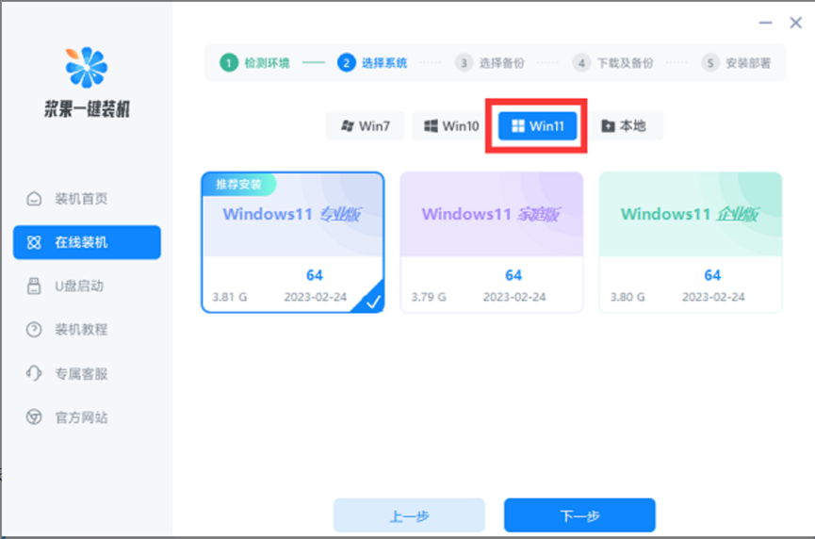Select Windows11 家庭版 system card
Viewport: 815px width, 539px height.
tap(492, 242)
